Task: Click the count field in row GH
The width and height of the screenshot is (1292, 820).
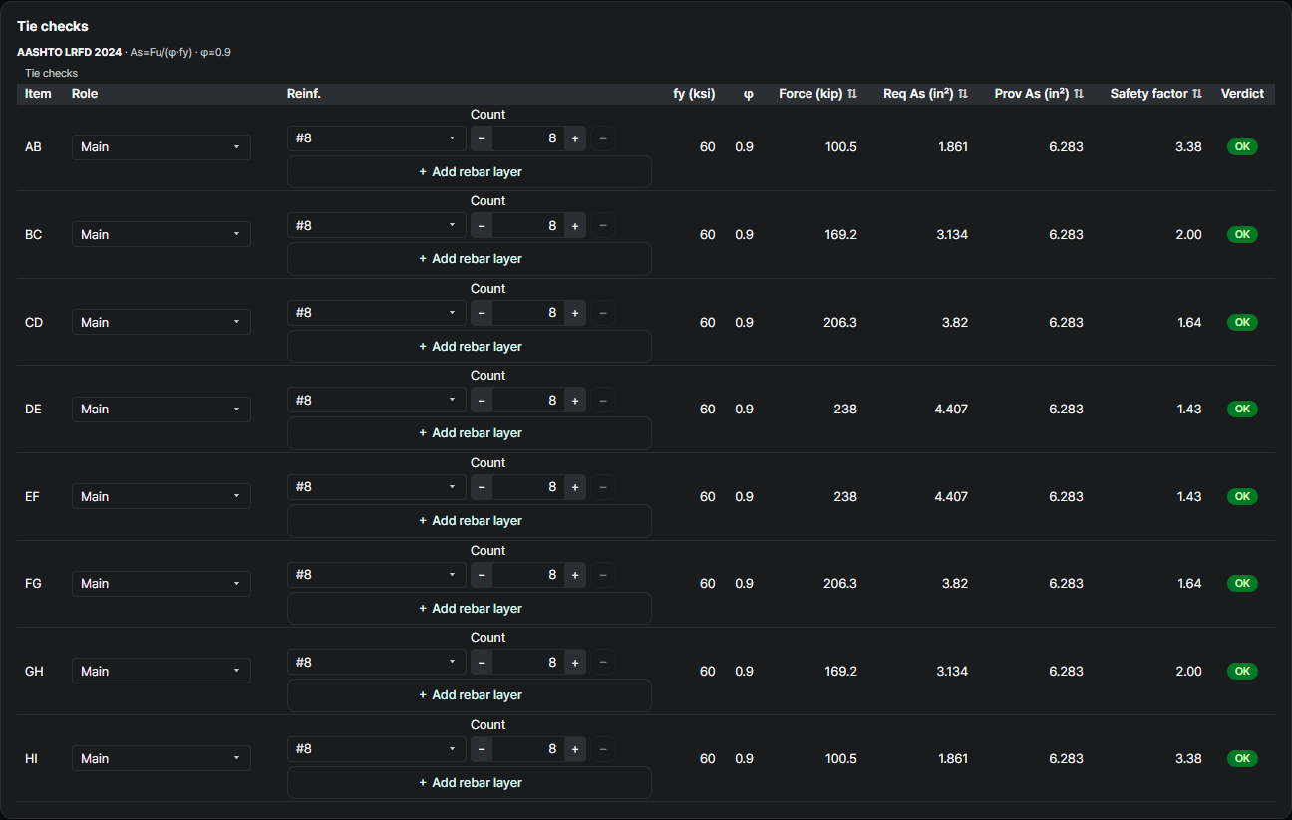Action: point(528,662)
